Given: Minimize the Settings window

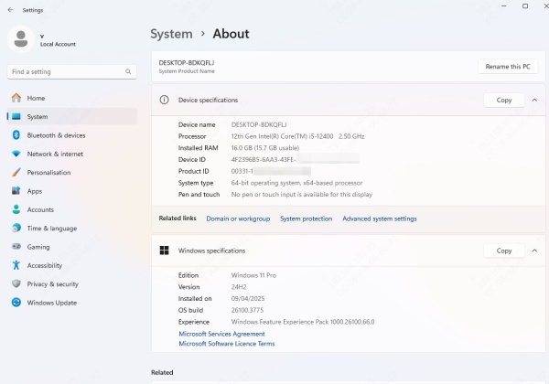Looking at the screenshot, I should (503, 6).
